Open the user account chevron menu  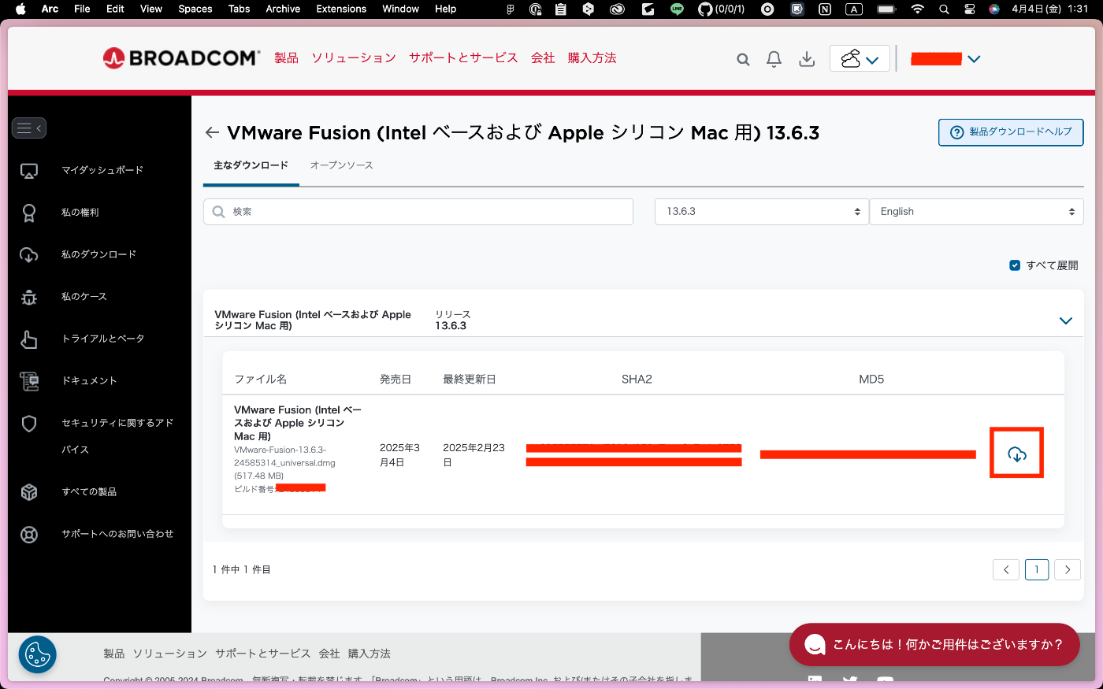[974, 59]
